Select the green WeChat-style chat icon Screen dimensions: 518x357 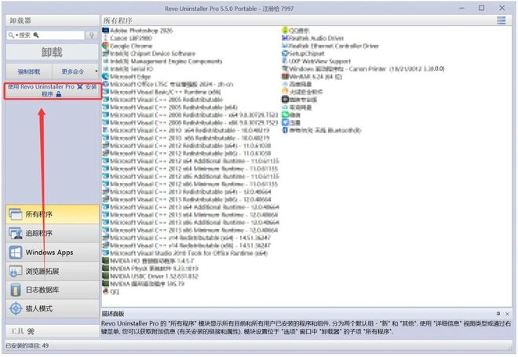[285, 115]
